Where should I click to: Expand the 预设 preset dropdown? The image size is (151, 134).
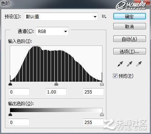(x=61, y=16)
